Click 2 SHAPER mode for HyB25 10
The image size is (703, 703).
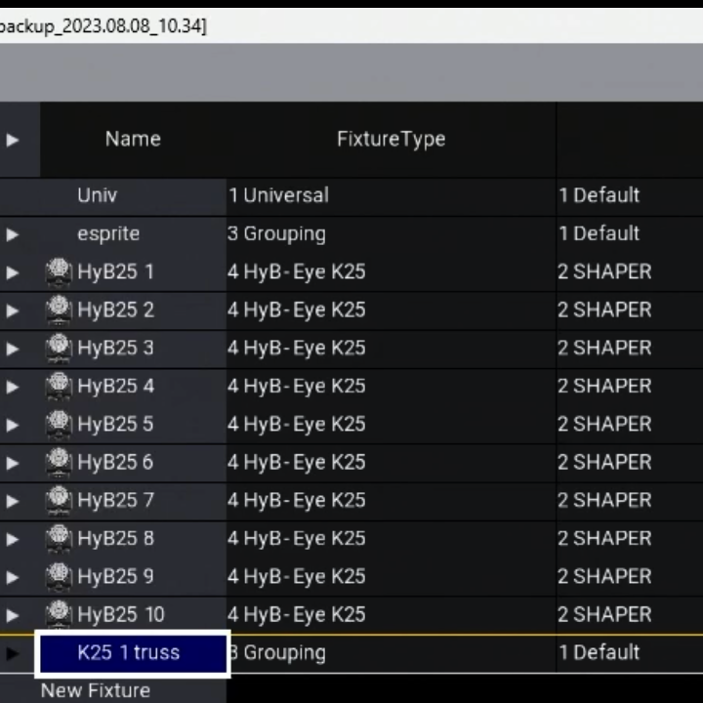click(x=630, y=615)
